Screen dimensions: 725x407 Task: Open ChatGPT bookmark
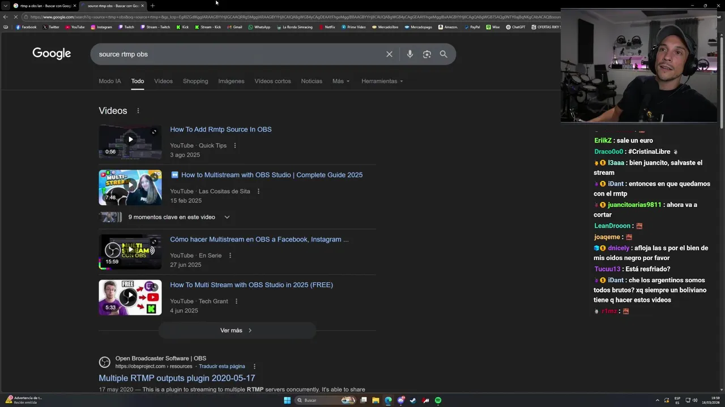tap(515, 27)
